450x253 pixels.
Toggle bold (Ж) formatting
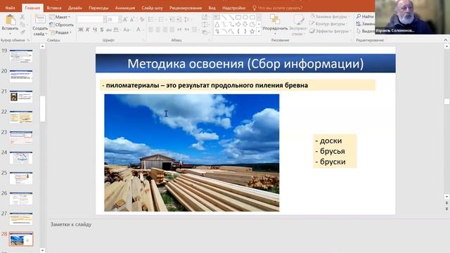pyautogui.click(x=81, y=30)
